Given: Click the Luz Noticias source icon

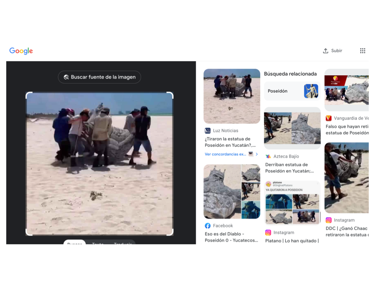Looking at the screenshot, I should [x=208, y=131].
